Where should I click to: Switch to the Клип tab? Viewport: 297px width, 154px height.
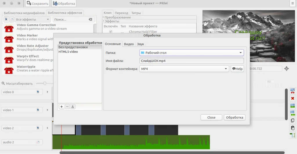click(x=108, y=13)
